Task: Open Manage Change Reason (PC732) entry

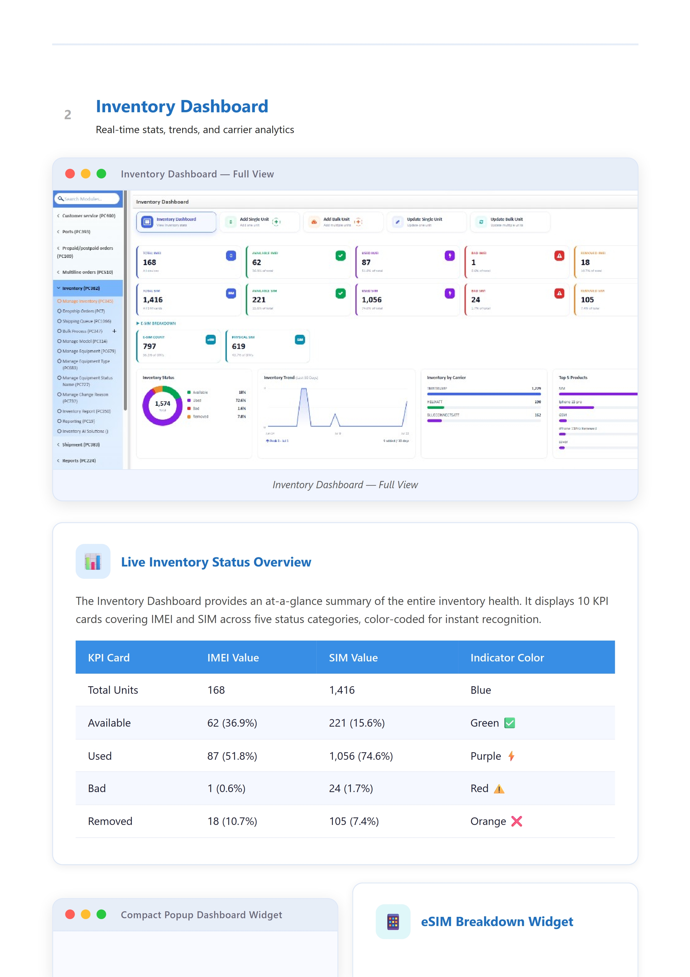Action: [x=83, y=398]
